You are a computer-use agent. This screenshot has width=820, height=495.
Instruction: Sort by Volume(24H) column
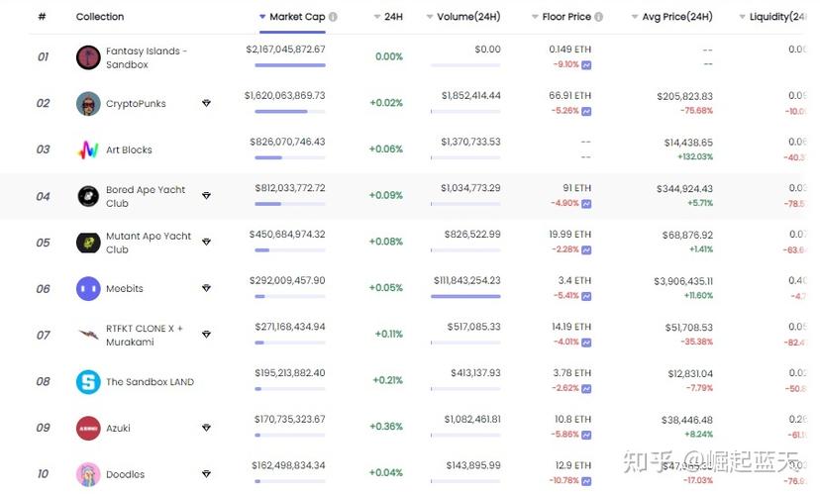pyautogui.click(x=463, y=17)
